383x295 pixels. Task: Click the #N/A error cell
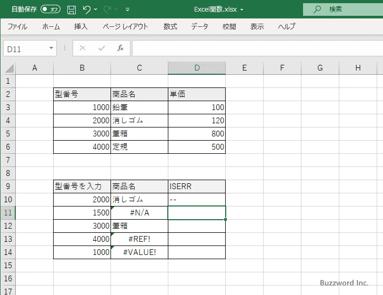click(139, 213)
